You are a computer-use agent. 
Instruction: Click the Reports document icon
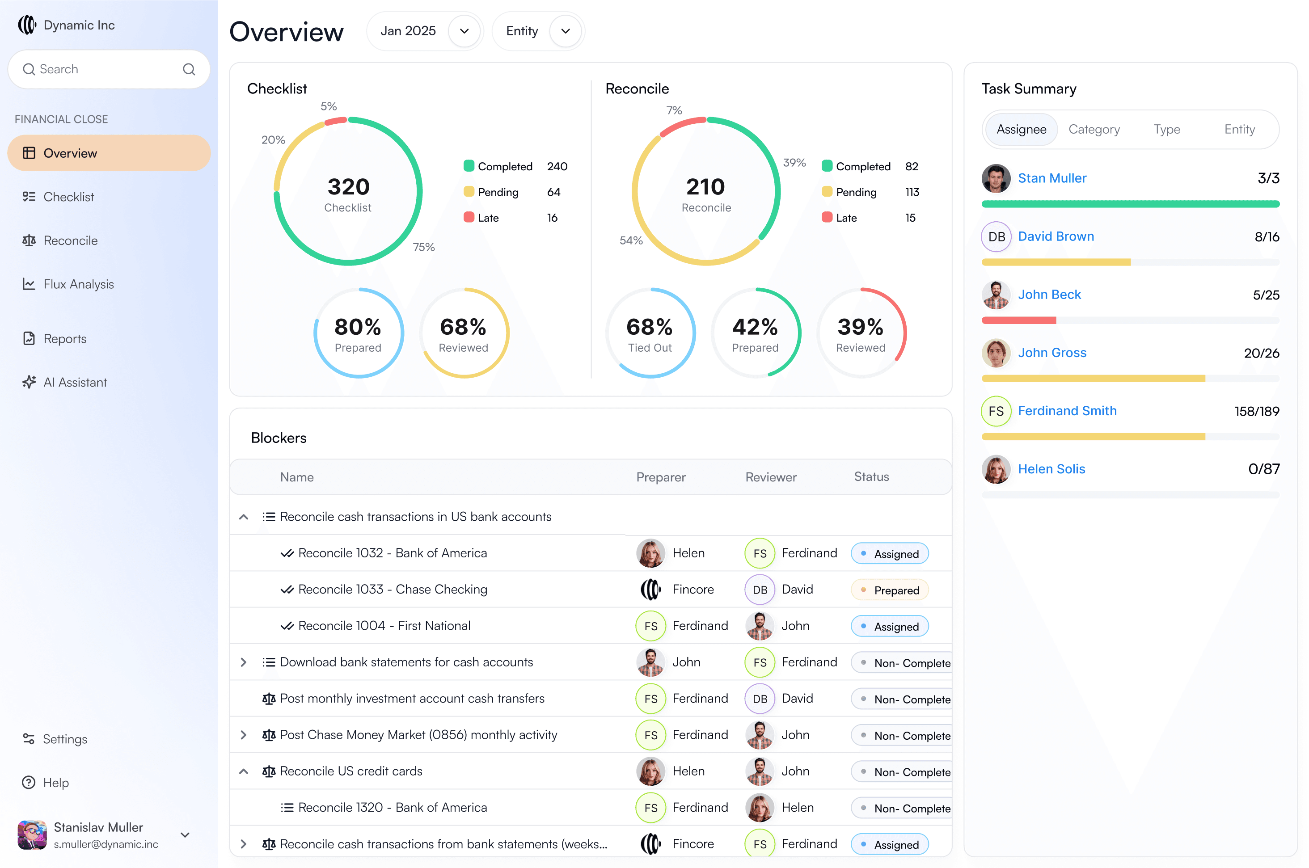(x=29, y=338)
